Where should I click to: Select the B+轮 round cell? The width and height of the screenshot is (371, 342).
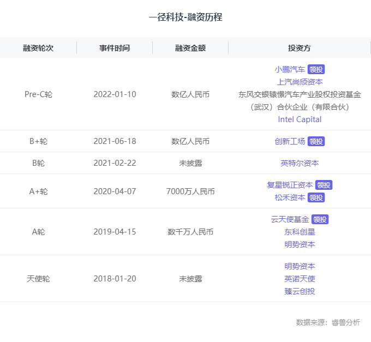point(38,141)
